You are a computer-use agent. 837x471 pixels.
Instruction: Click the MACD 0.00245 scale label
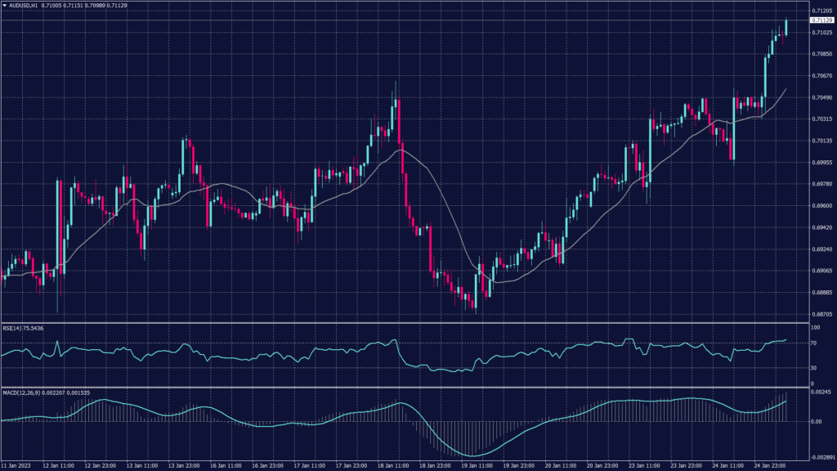click(821, 393)
